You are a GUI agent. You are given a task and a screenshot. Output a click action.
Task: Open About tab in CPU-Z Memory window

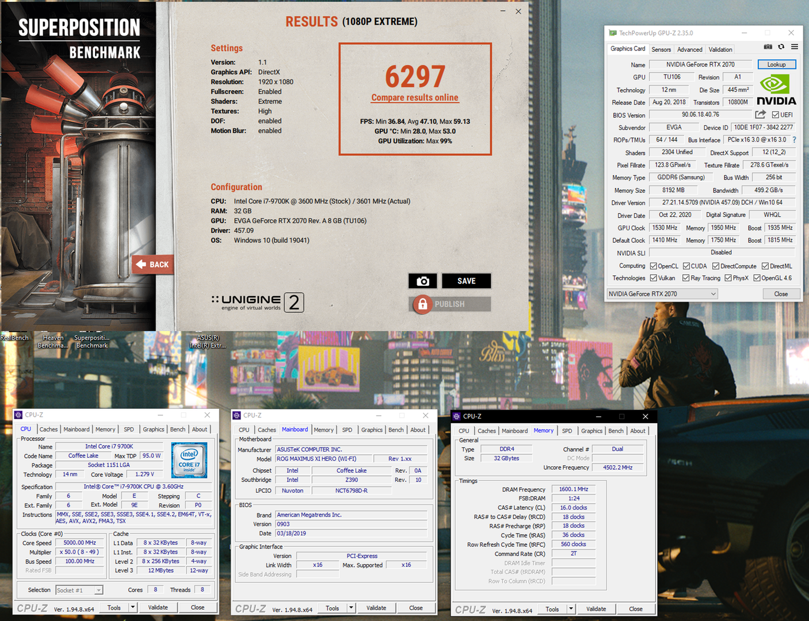[x=638, y=431]
